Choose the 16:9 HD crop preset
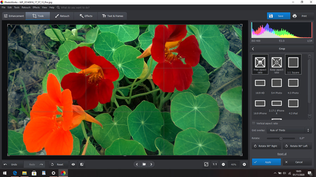Screen dimensions: 316x177 point(260,86)
